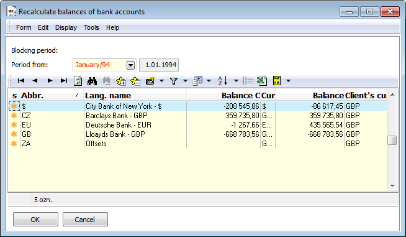This screenshot has width=406, height=237.
Task: Open search with the binoculars icon
Action: [x=92, y=81]
